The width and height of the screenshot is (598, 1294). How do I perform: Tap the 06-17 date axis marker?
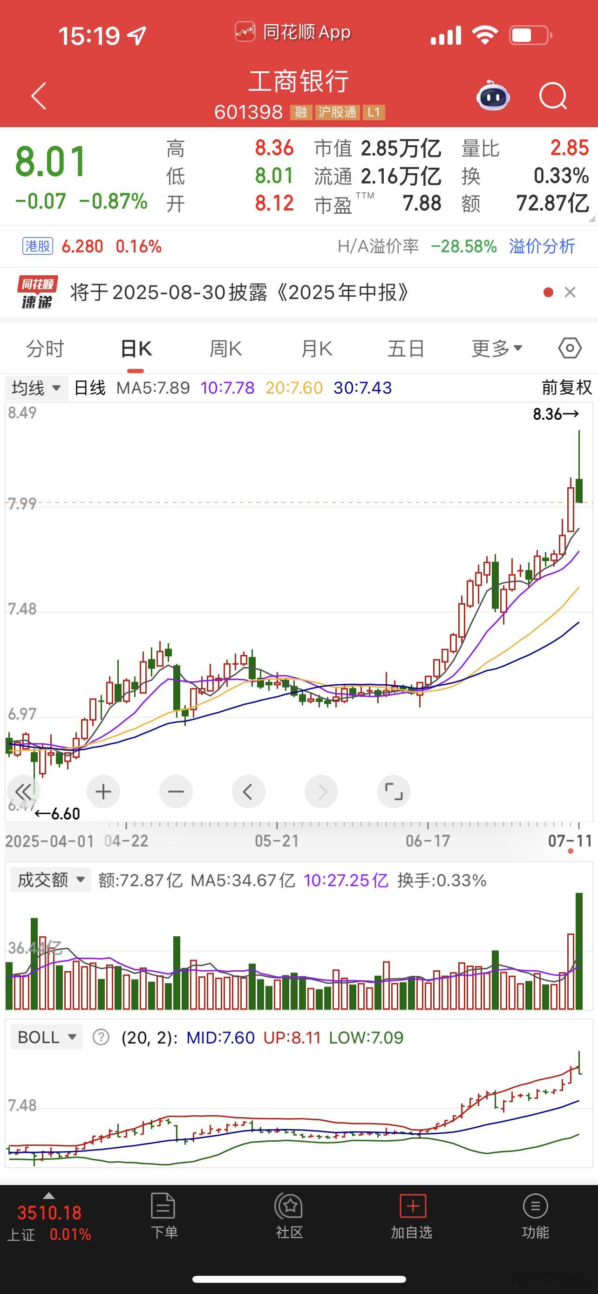click(428, 840)
